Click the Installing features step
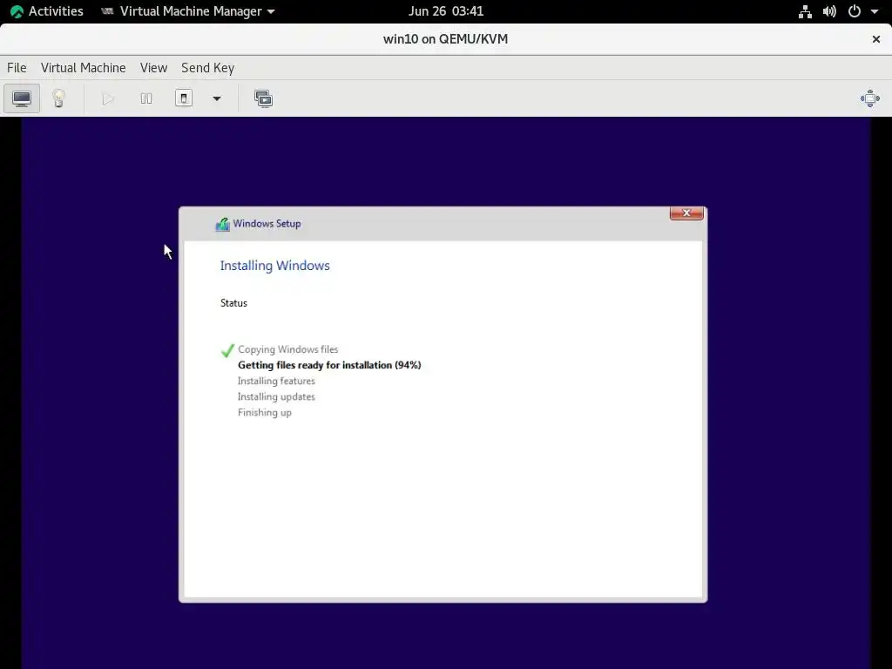This screenshot has height=669, width=892. click(276, 382)
